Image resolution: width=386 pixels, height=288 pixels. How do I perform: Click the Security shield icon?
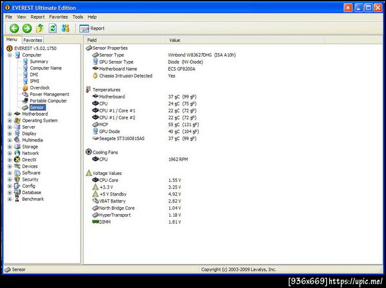(x=17, y=179)
